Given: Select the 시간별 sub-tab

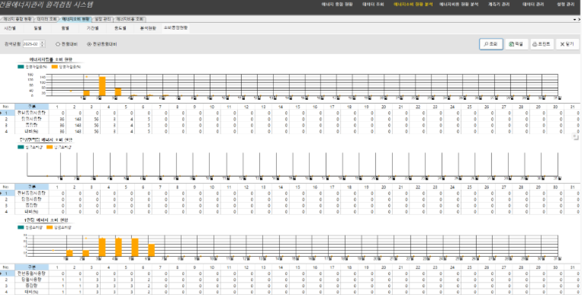Looking at the screenshot, I should (x=10, y=28).
